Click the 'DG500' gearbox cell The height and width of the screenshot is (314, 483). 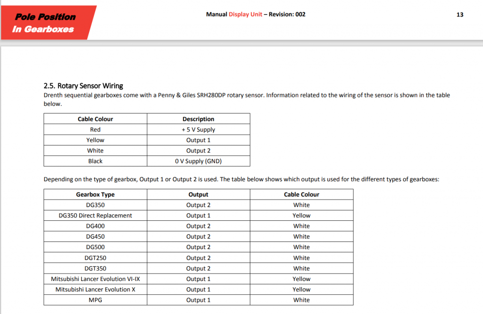point(95,247)
